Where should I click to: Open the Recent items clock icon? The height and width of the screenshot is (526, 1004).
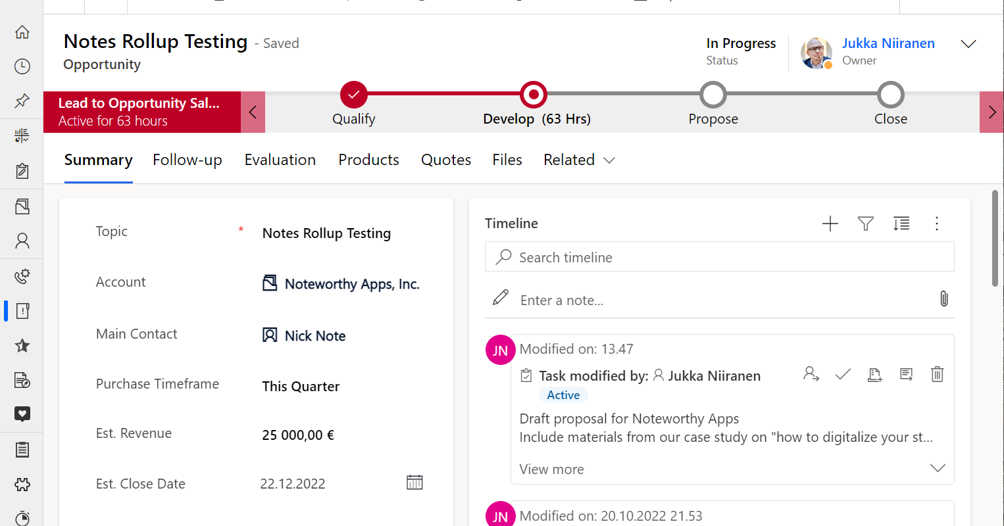click(22, 66)
